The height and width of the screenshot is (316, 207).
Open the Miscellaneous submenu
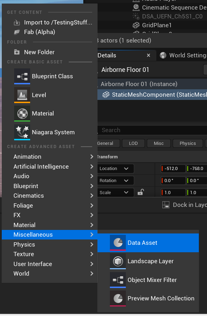pos(50,235)
